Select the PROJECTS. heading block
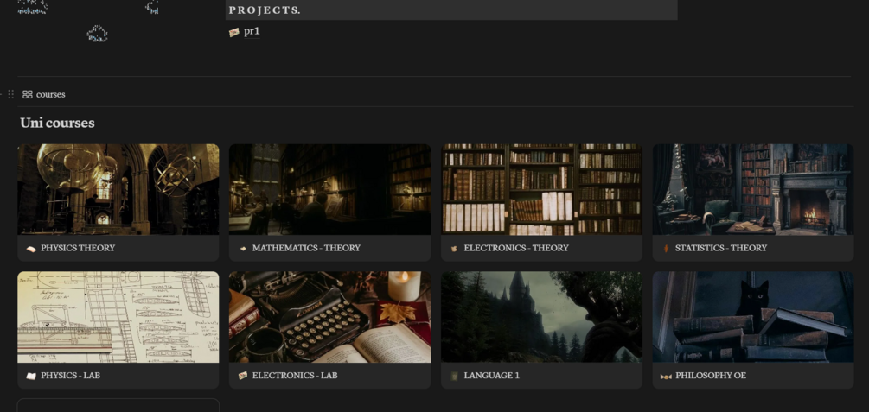 pyautogui.click(x=451, y=10)
